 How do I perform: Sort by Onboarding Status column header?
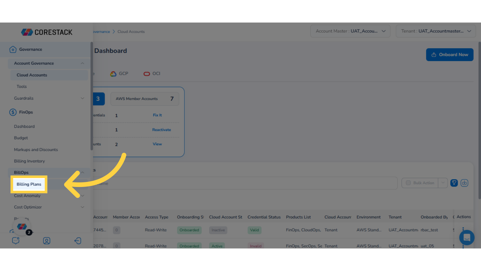pos(190,217)
